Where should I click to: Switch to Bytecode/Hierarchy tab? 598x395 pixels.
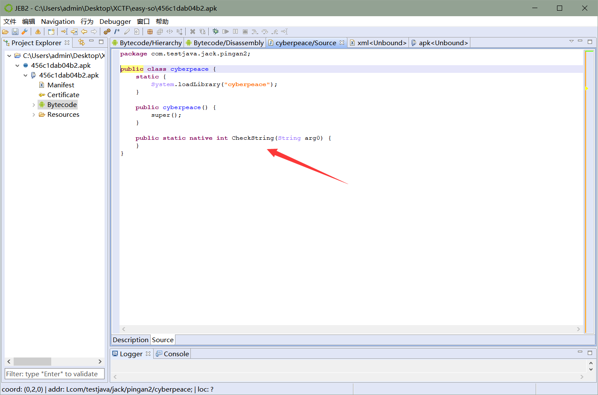(x=147, y=43)
